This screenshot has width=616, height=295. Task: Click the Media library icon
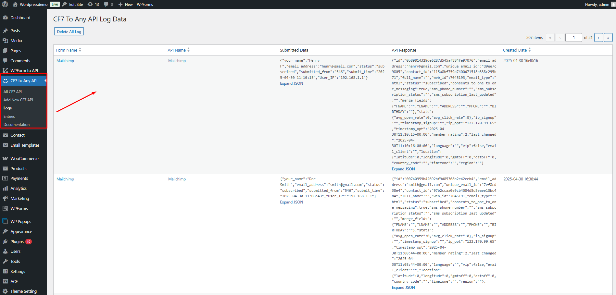5,41
